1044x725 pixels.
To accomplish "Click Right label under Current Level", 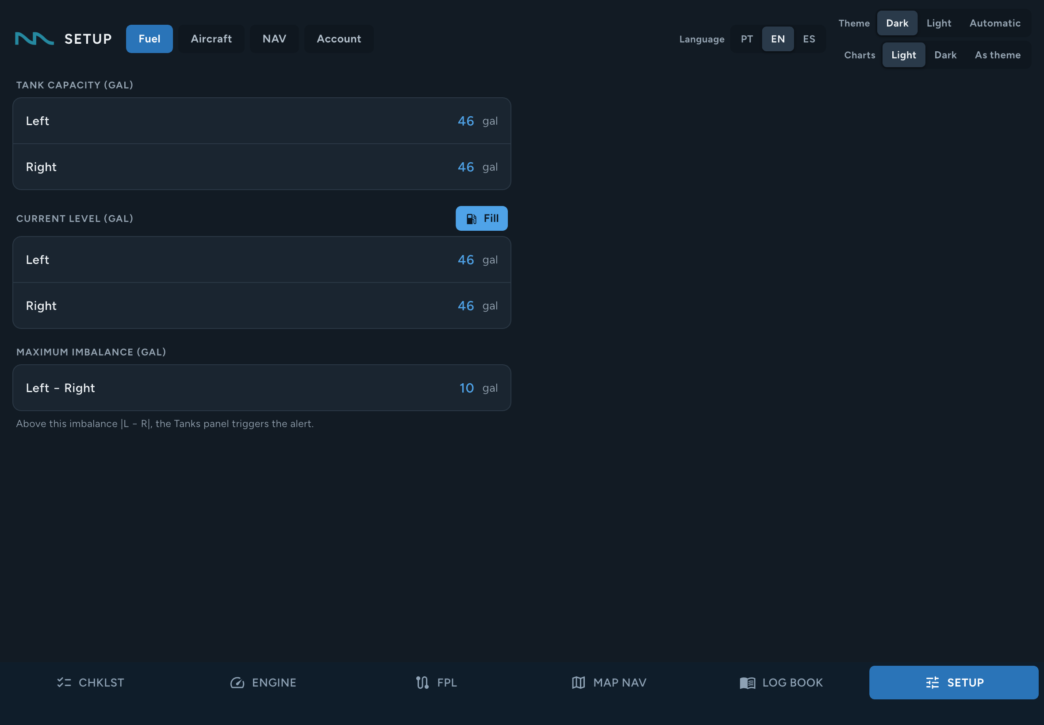I will coord(41,305).
